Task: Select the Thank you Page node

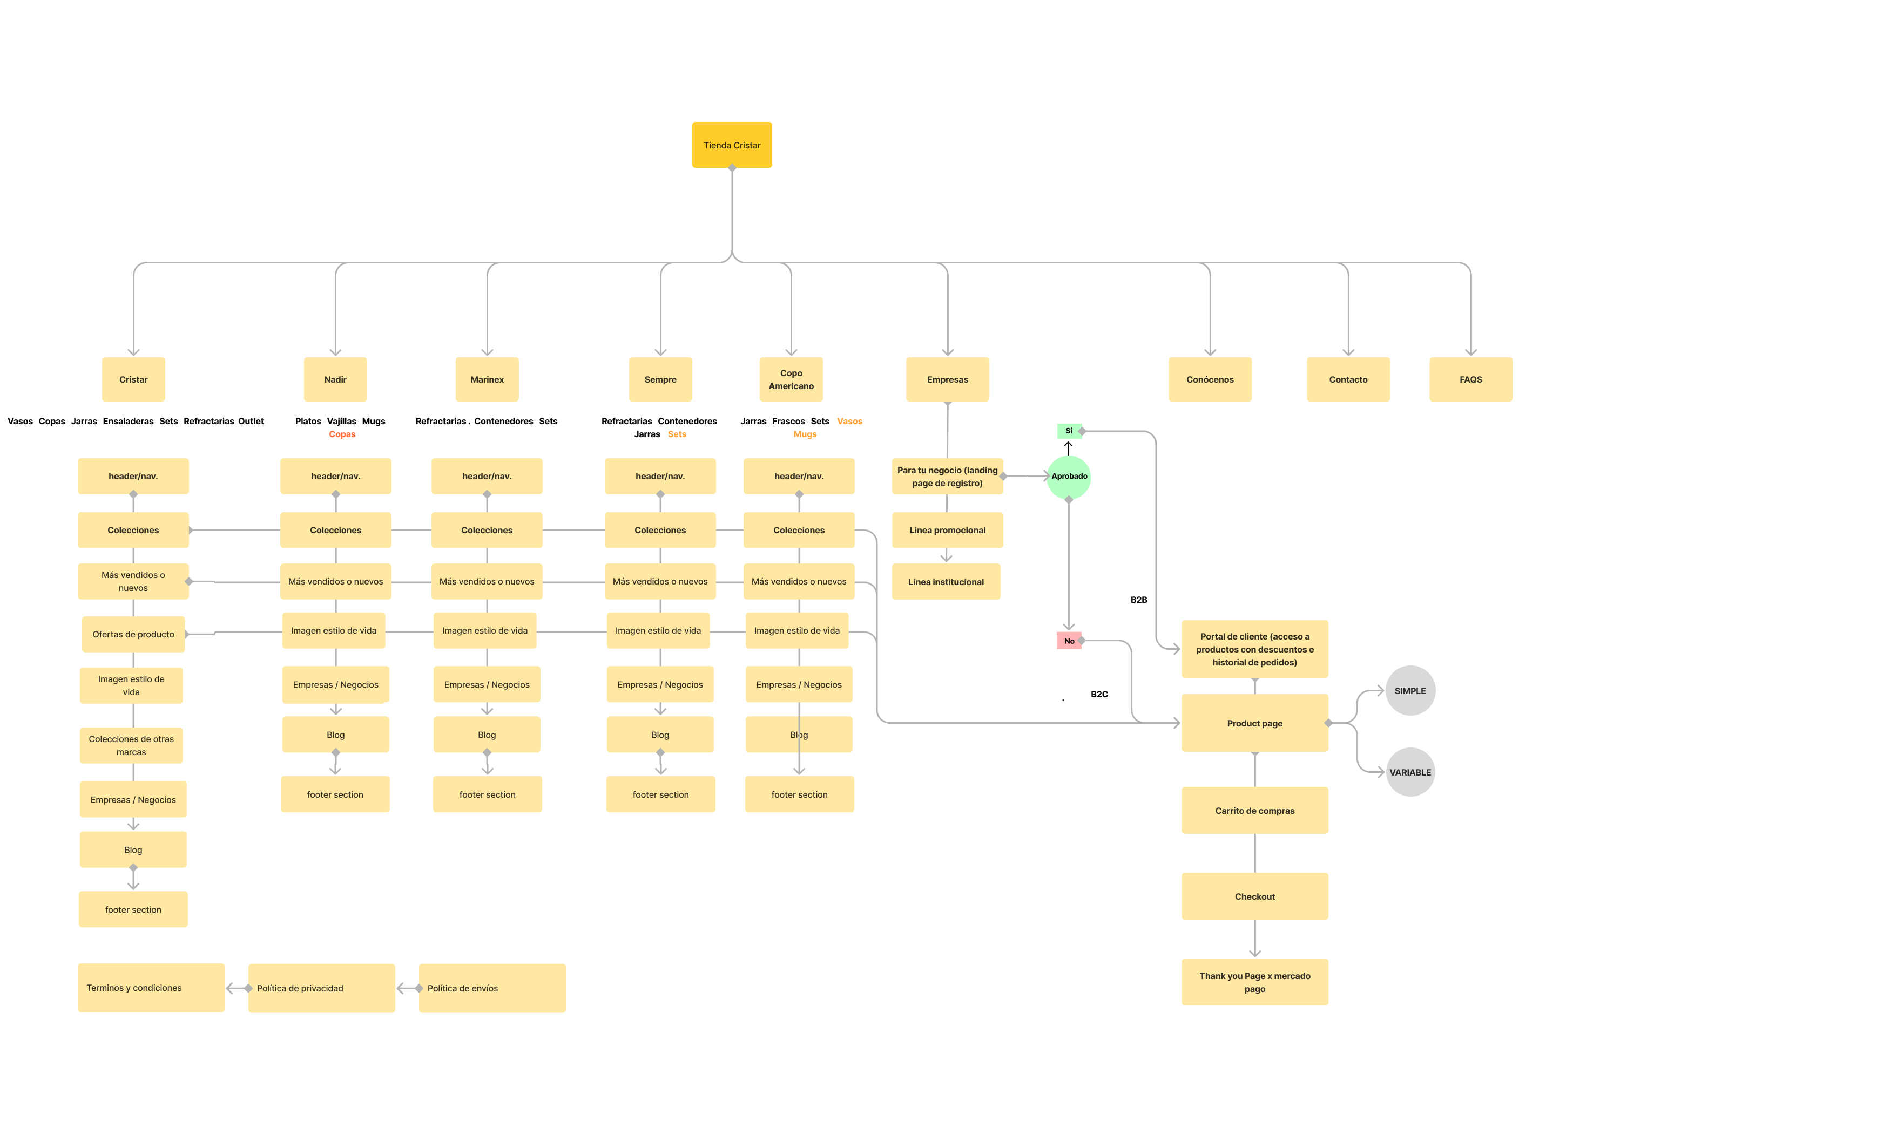Action: pos(1254,982)
